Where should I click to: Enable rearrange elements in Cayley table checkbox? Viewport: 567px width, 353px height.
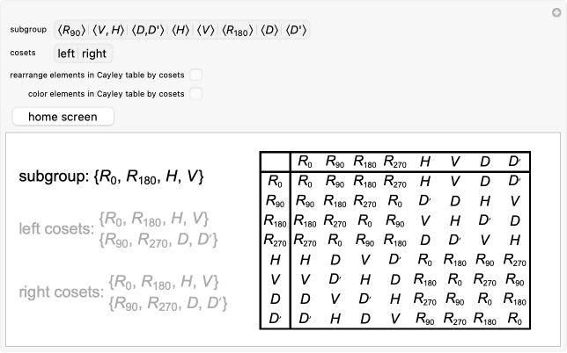196,75
